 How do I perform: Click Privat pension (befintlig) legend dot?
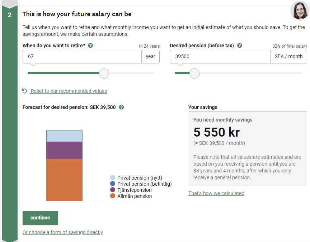[113, 184]
